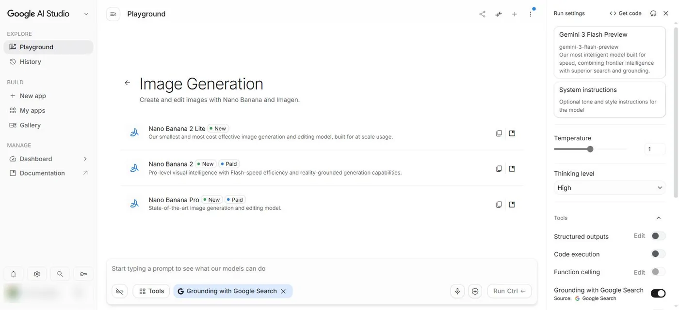Click the user account avatar in sidebar
Screen dimensions: 679x310
point(13,293)
